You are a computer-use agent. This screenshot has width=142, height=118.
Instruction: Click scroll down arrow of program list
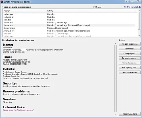pos(139,36)
